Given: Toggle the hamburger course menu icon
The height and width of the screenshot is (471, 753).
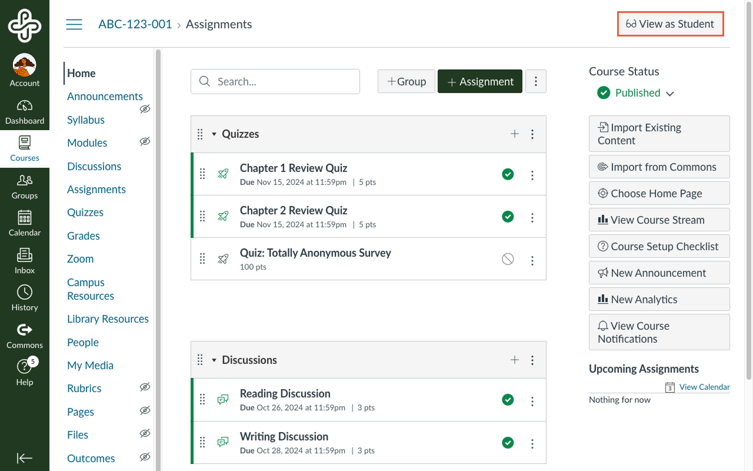Looking at the screenshot, I should pyautogui.click(x=74, y=24).
